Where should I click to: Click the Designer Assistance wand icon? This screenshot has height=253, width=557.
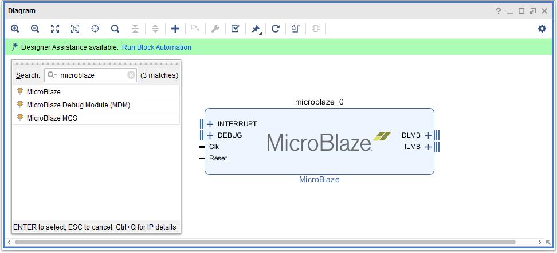(14, 47)
